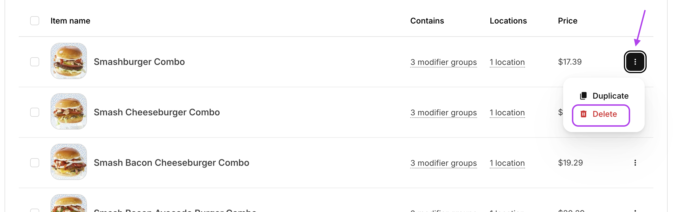Click the Smash Bacon Cheeseburger Combo thumbnail

[x=69, y=162]
